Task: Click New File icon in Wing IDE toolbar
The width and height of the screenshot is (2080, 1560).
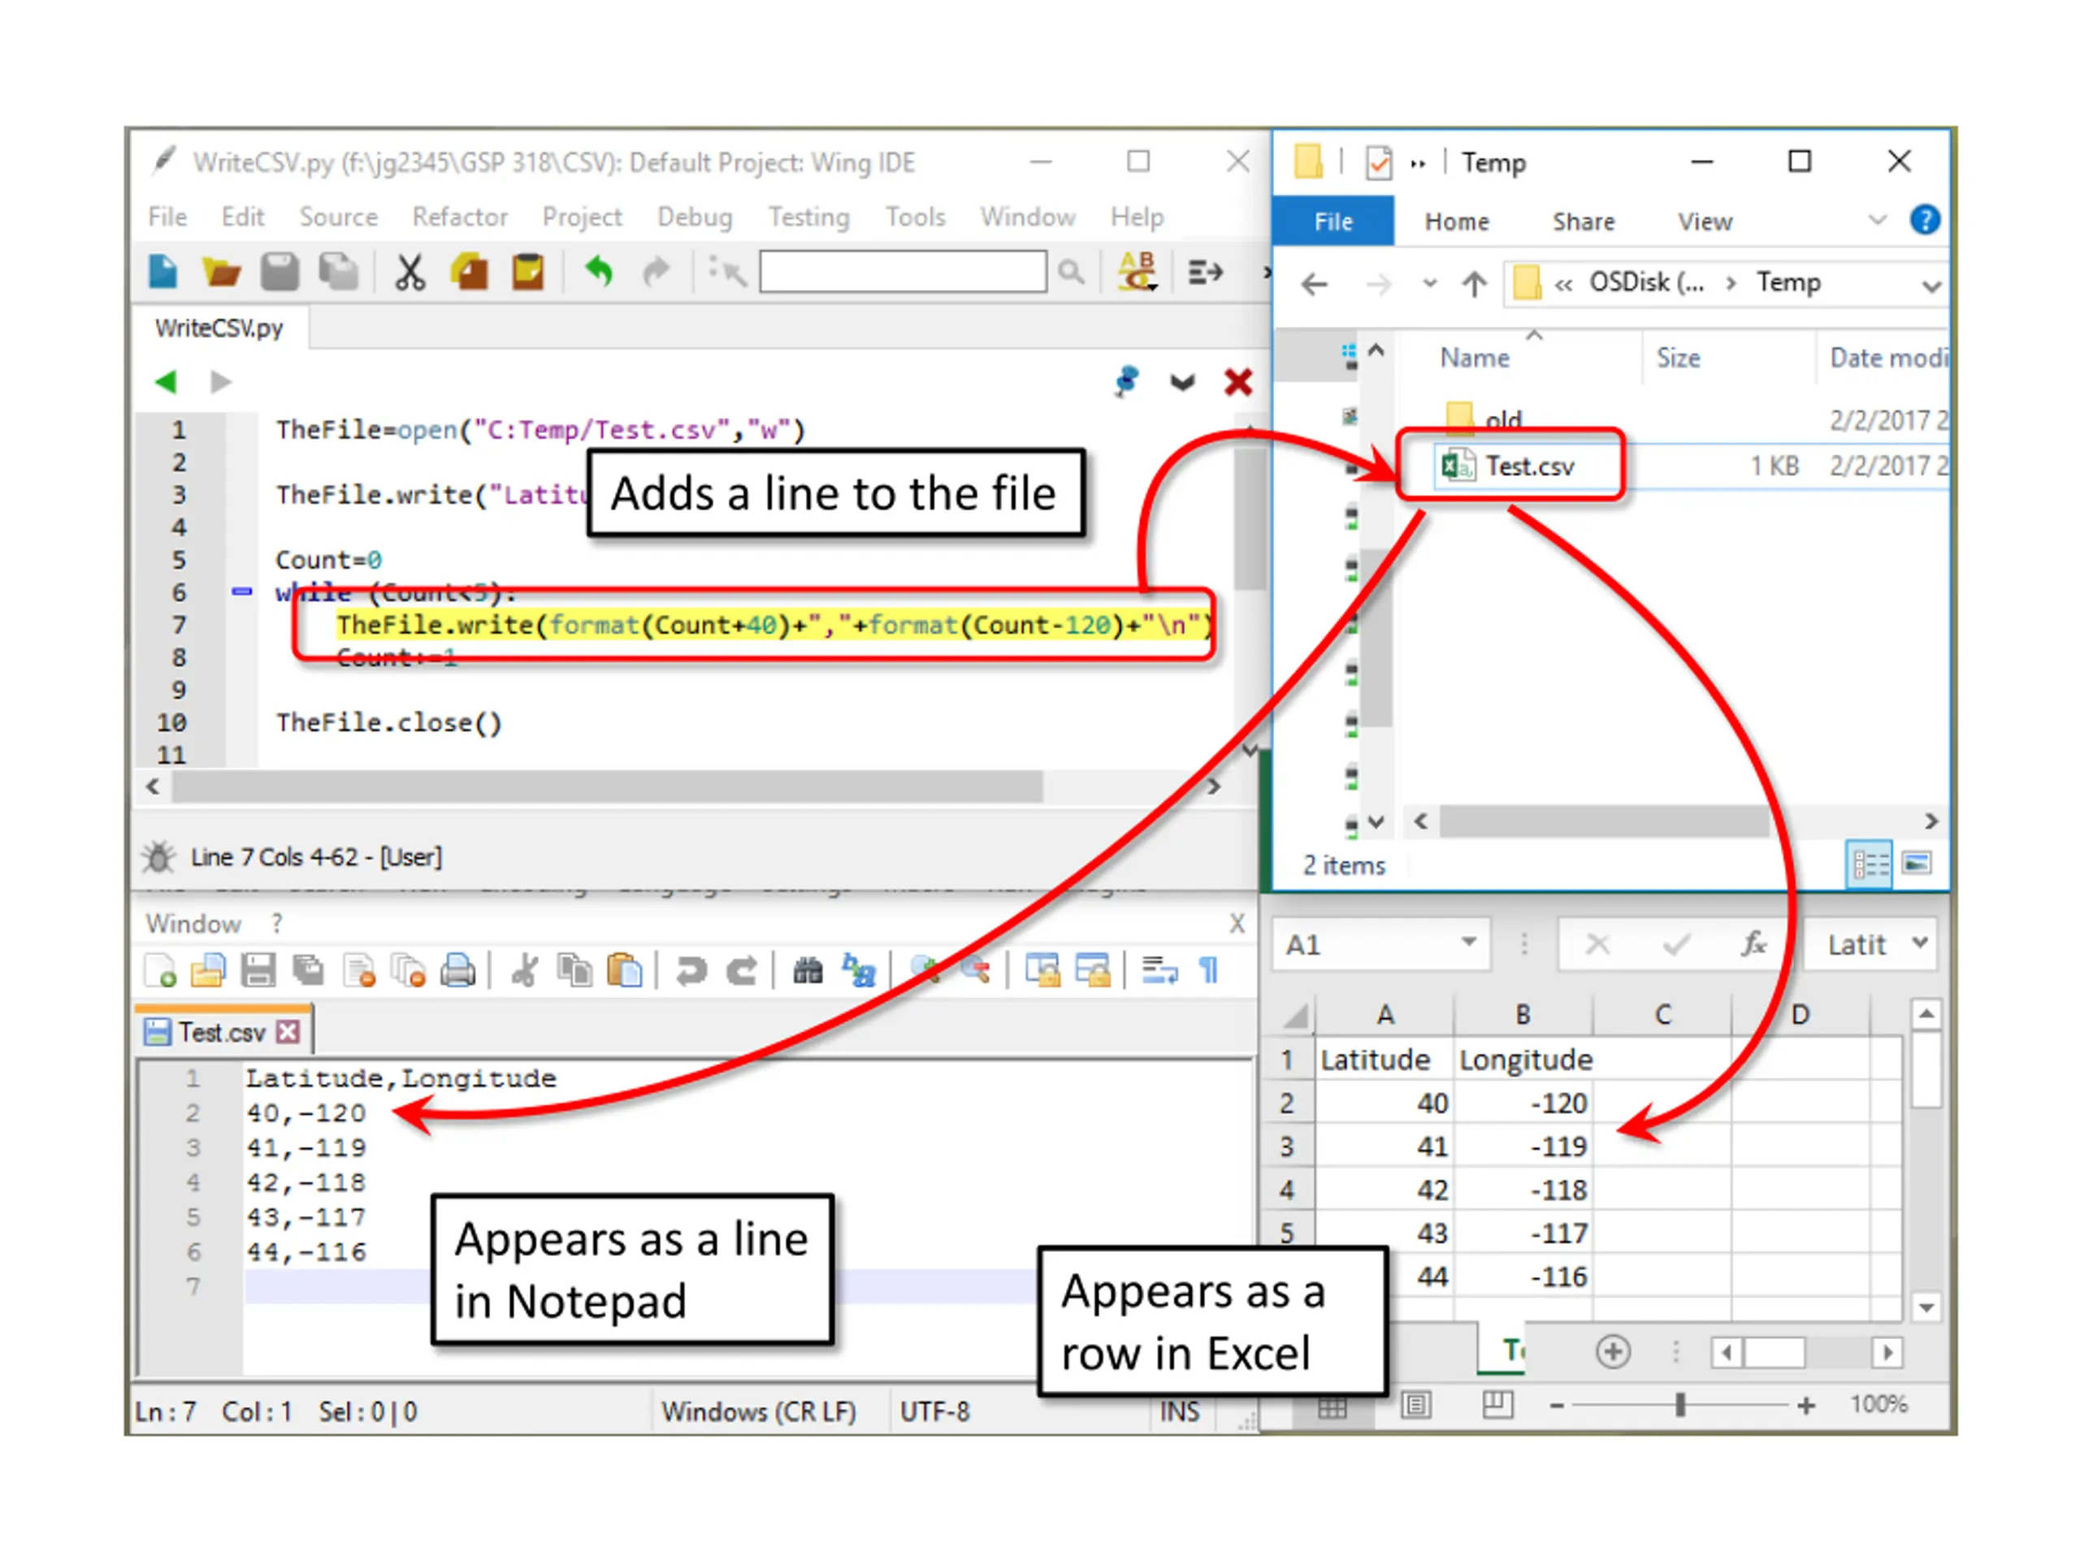Action: pos(162,271)
